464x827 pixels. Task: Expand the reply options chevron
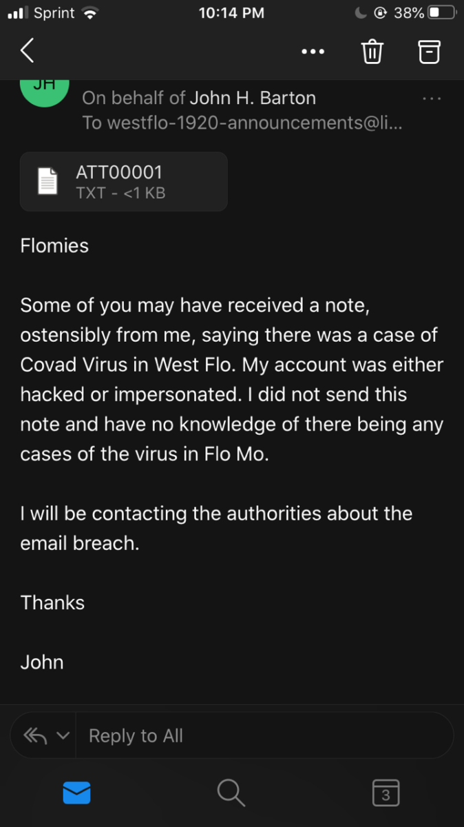click(63, 736)
